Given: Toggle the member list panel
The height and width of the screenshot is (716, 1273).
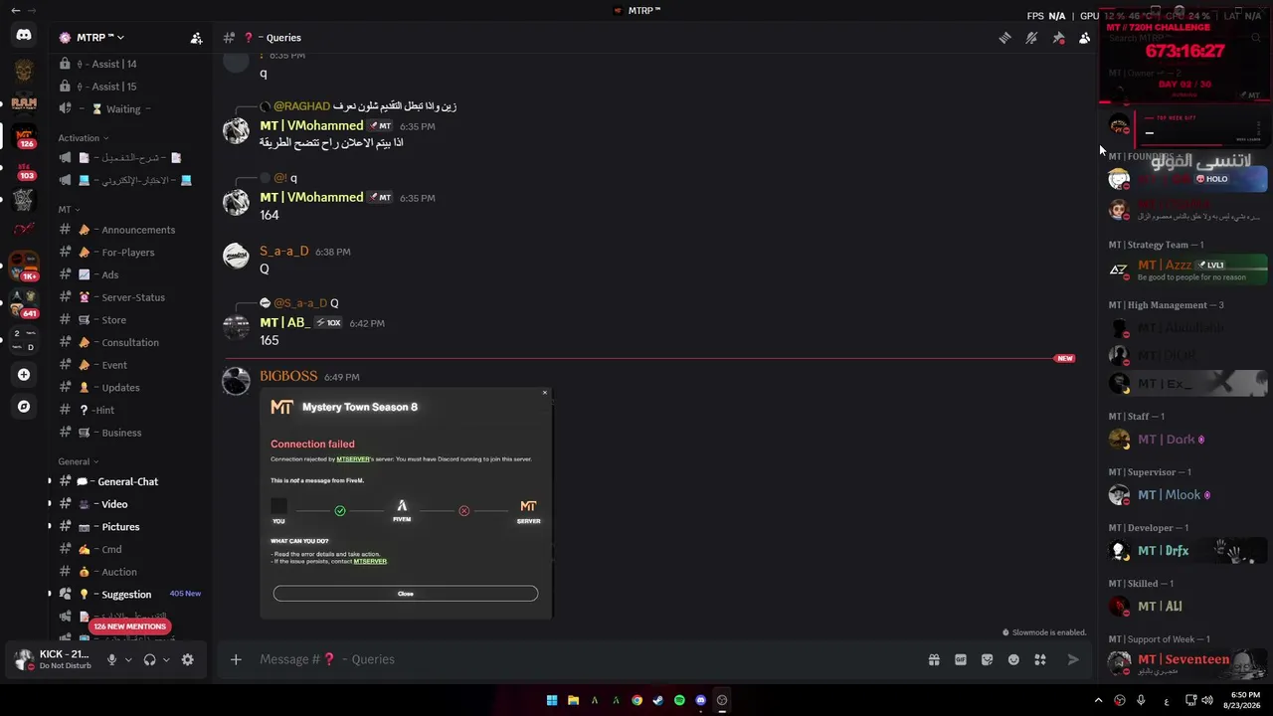Looking at the screenshot, I should pos(1084,38).
